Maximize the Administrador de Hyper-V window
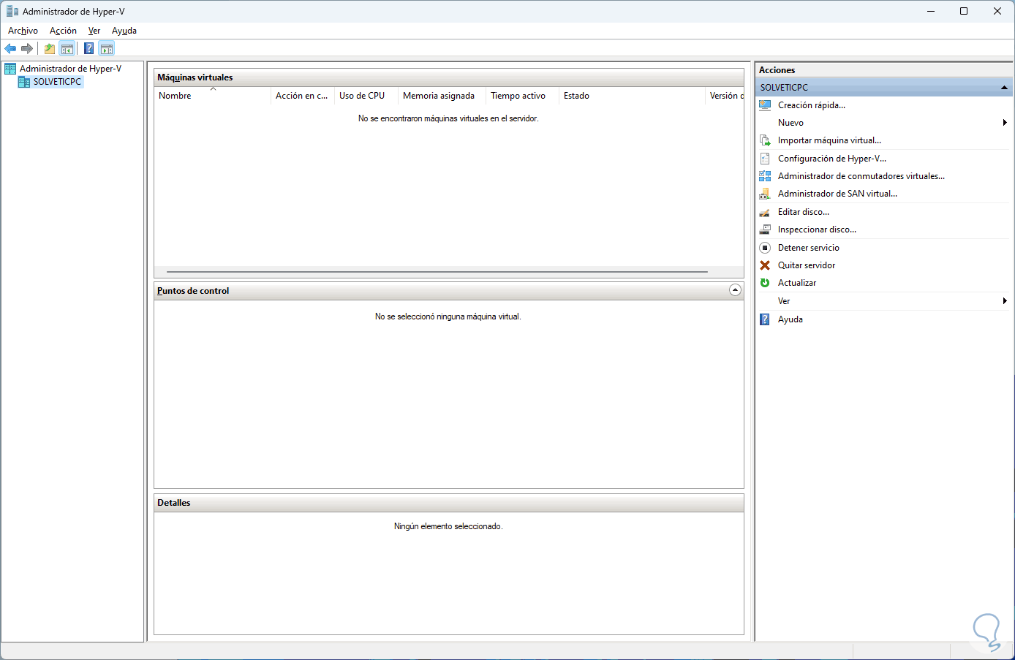This screenshot has width=1015, height=660. pyautogui.click(x=964, y=12)
